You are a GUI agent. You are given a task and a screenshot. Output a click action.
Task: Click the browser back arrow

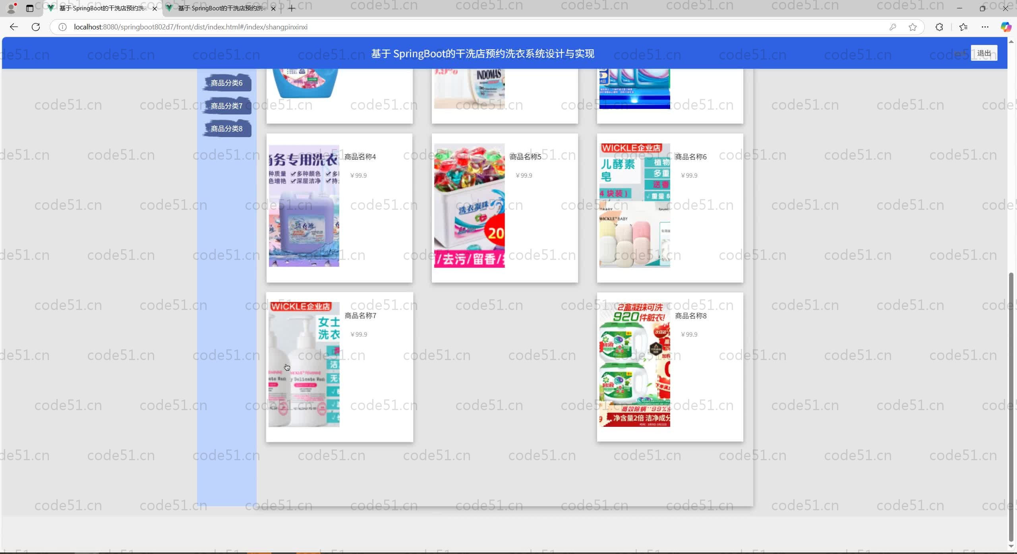click(14, 27)
